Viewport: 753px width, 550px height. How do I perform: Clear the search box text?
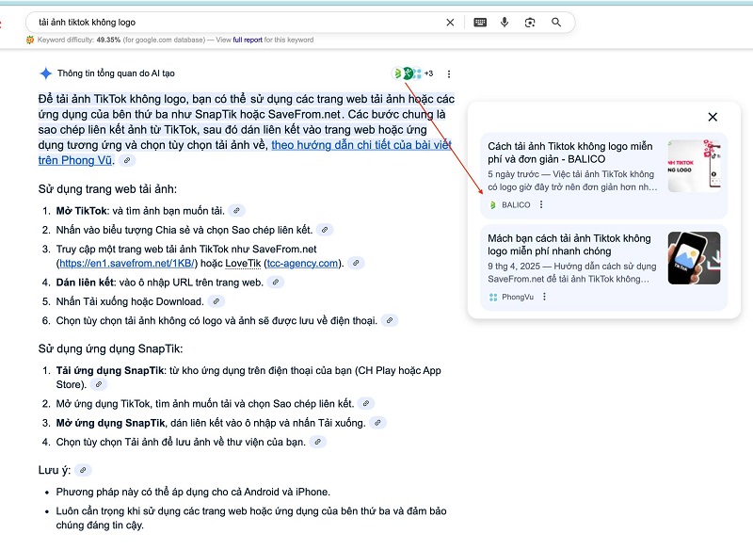point(450,23)
